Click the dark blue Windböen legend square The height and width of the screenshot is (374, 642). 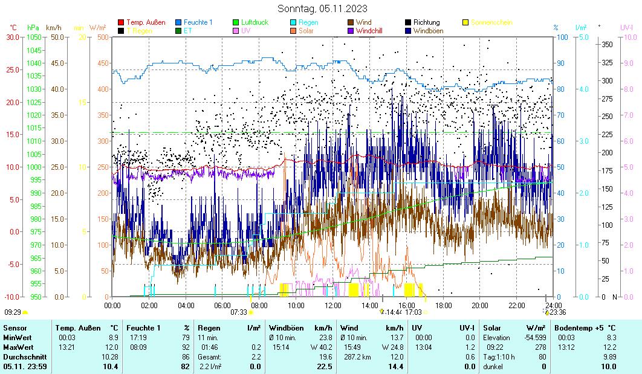409,30
